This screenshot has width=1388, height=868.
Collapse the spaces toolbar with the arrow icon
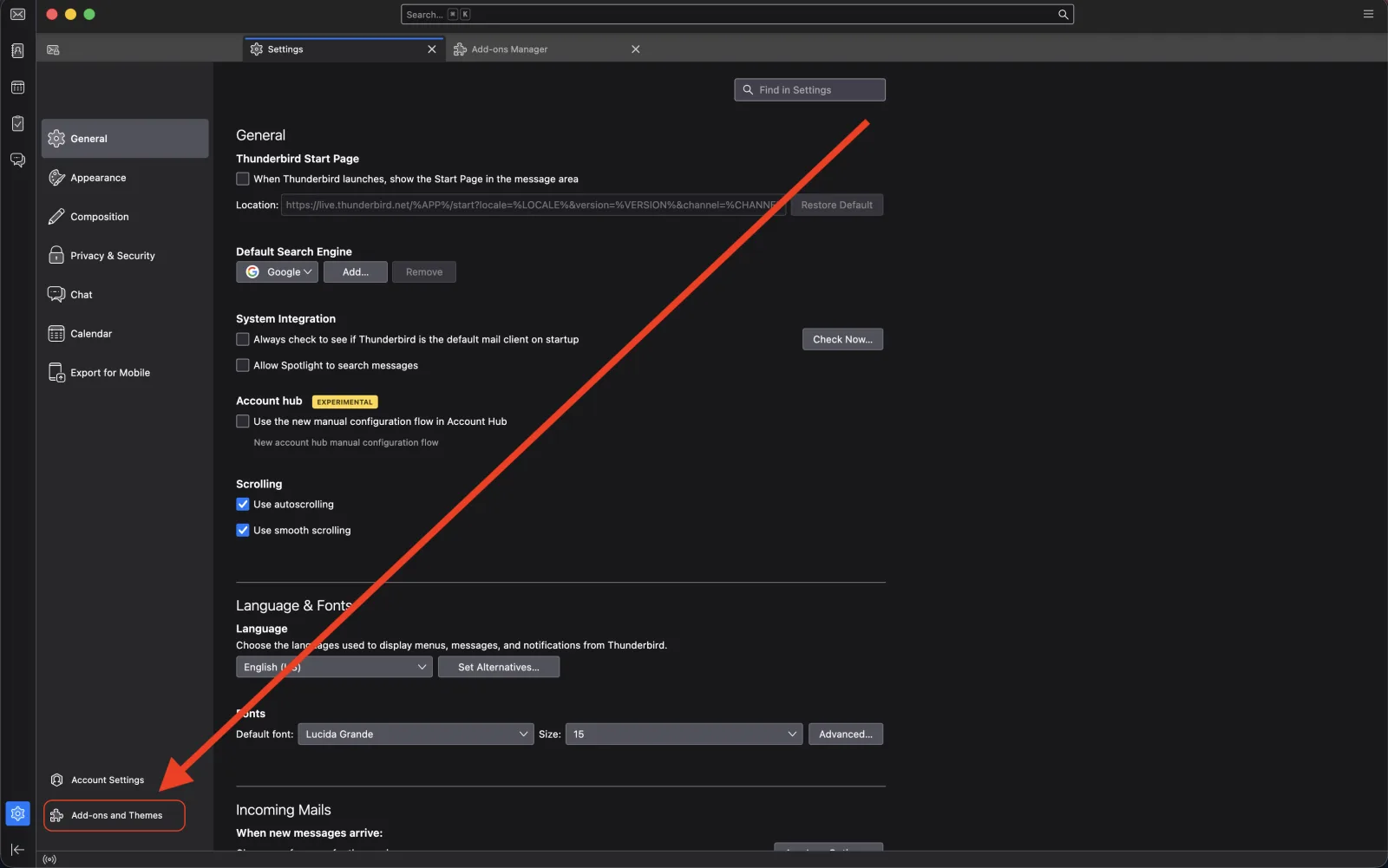[x=17, y=849]
